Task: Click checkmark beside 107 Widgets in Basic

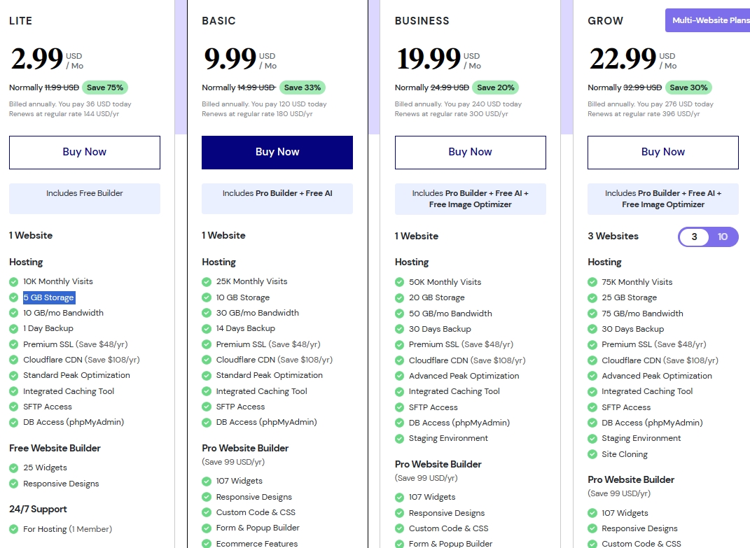Action: 207,481
